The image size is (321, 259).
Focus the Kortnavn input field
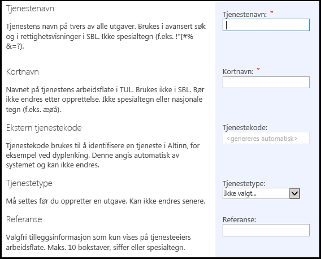coord(266,83)
